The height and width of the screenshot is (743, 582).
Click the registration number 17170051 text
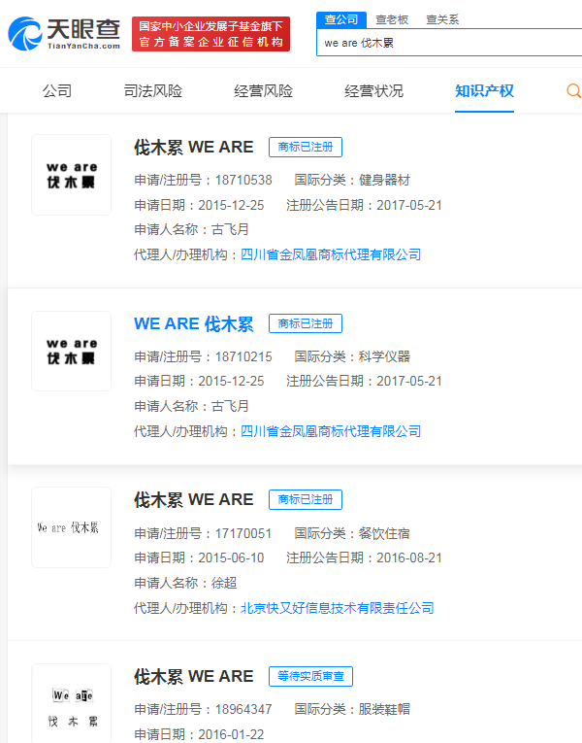click(243, 533)
